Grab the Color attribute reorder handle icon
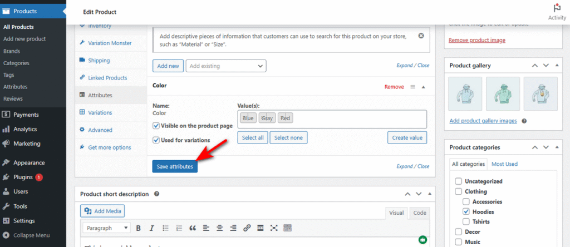570x247 pixels. pyautogui.click(x=412, y=87)
